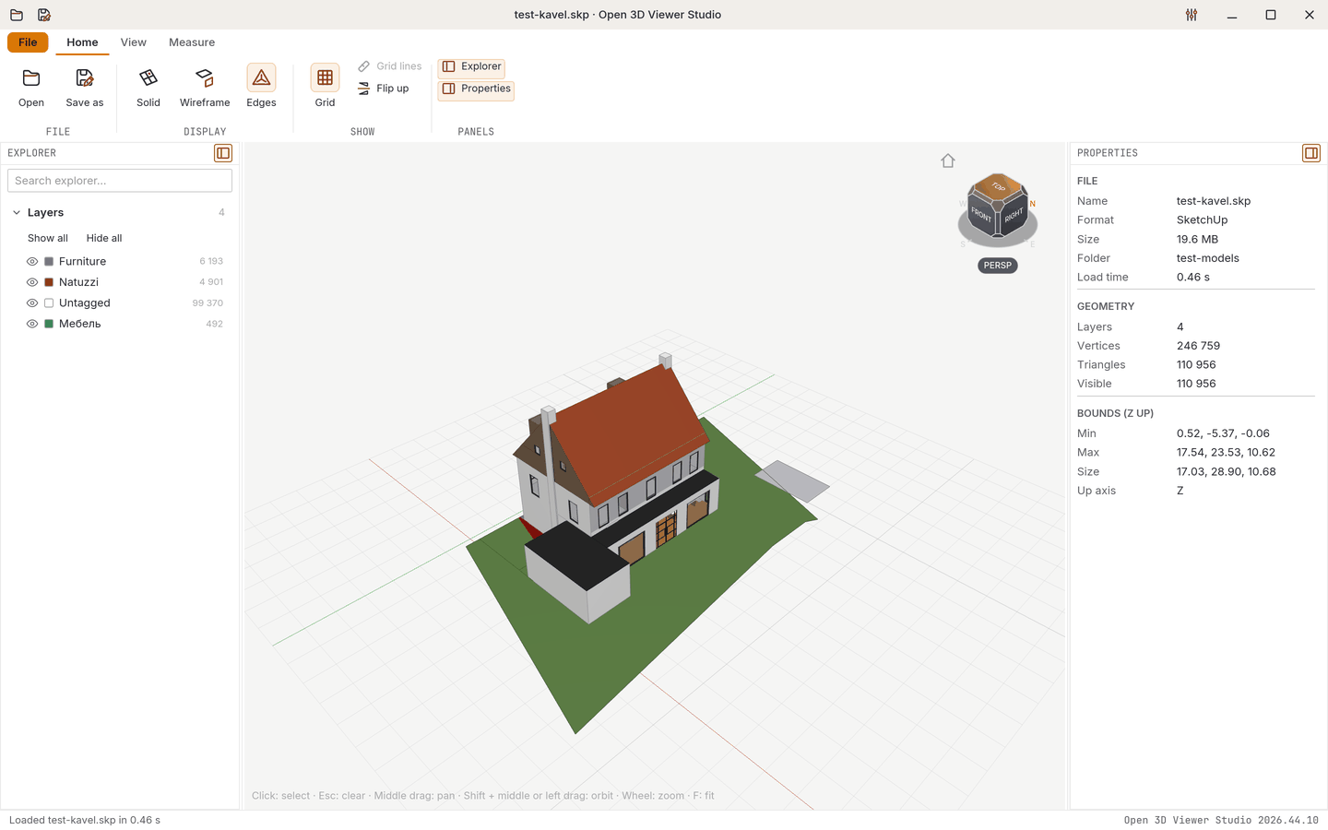Click the Search explorer input field
The width and height of the screenshot is (1328, 830).
[120, 181]
